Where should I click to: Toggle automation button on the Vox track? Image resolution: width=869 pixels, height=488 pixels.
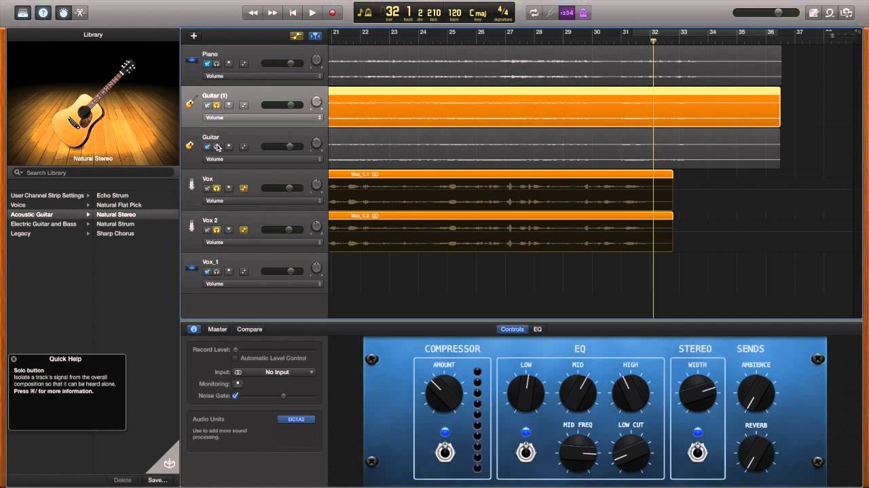click(x=244, y=188)
